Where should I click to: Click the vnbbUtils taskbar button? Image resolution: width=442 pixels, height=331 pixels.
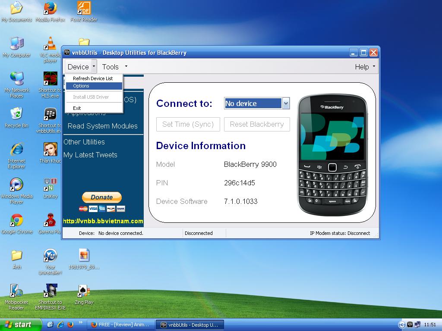pyautogui.click(x=190, y=325)
